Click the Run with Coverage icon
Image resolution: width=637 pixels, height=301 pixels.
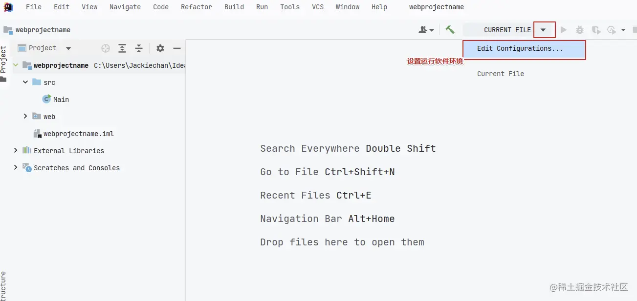pos(596,30)
